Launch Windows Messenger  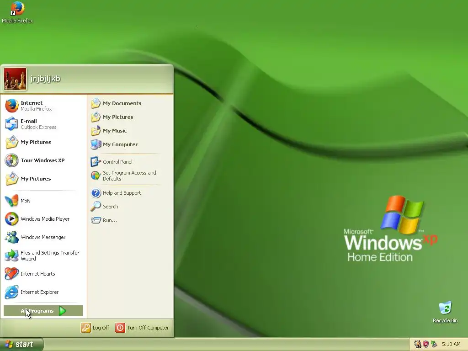click(x=44, y=237)
